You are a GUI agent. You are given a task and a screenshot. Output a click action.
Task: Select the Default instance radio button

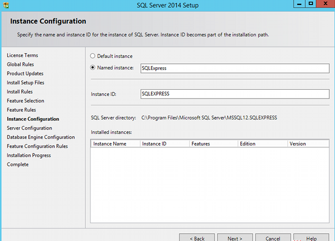[x=93, y=56]
